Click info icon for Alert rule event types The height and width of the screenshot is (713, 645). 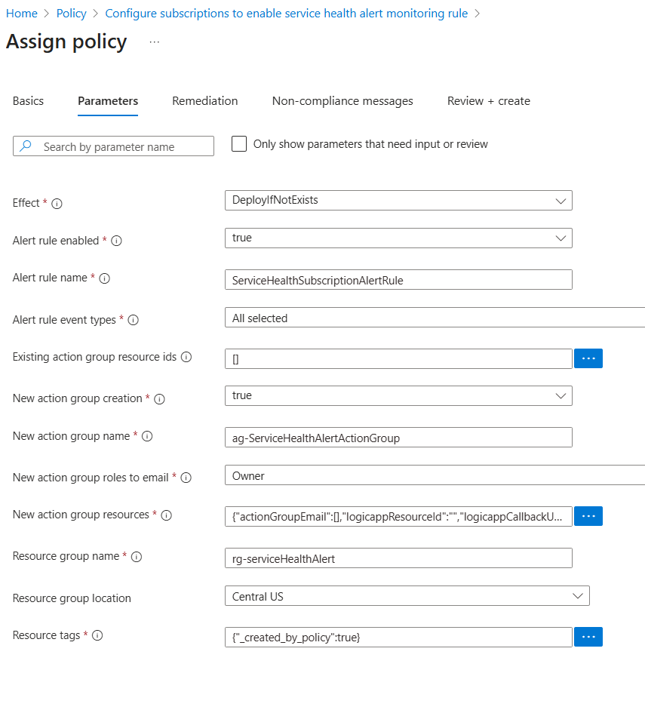(134, 321)
